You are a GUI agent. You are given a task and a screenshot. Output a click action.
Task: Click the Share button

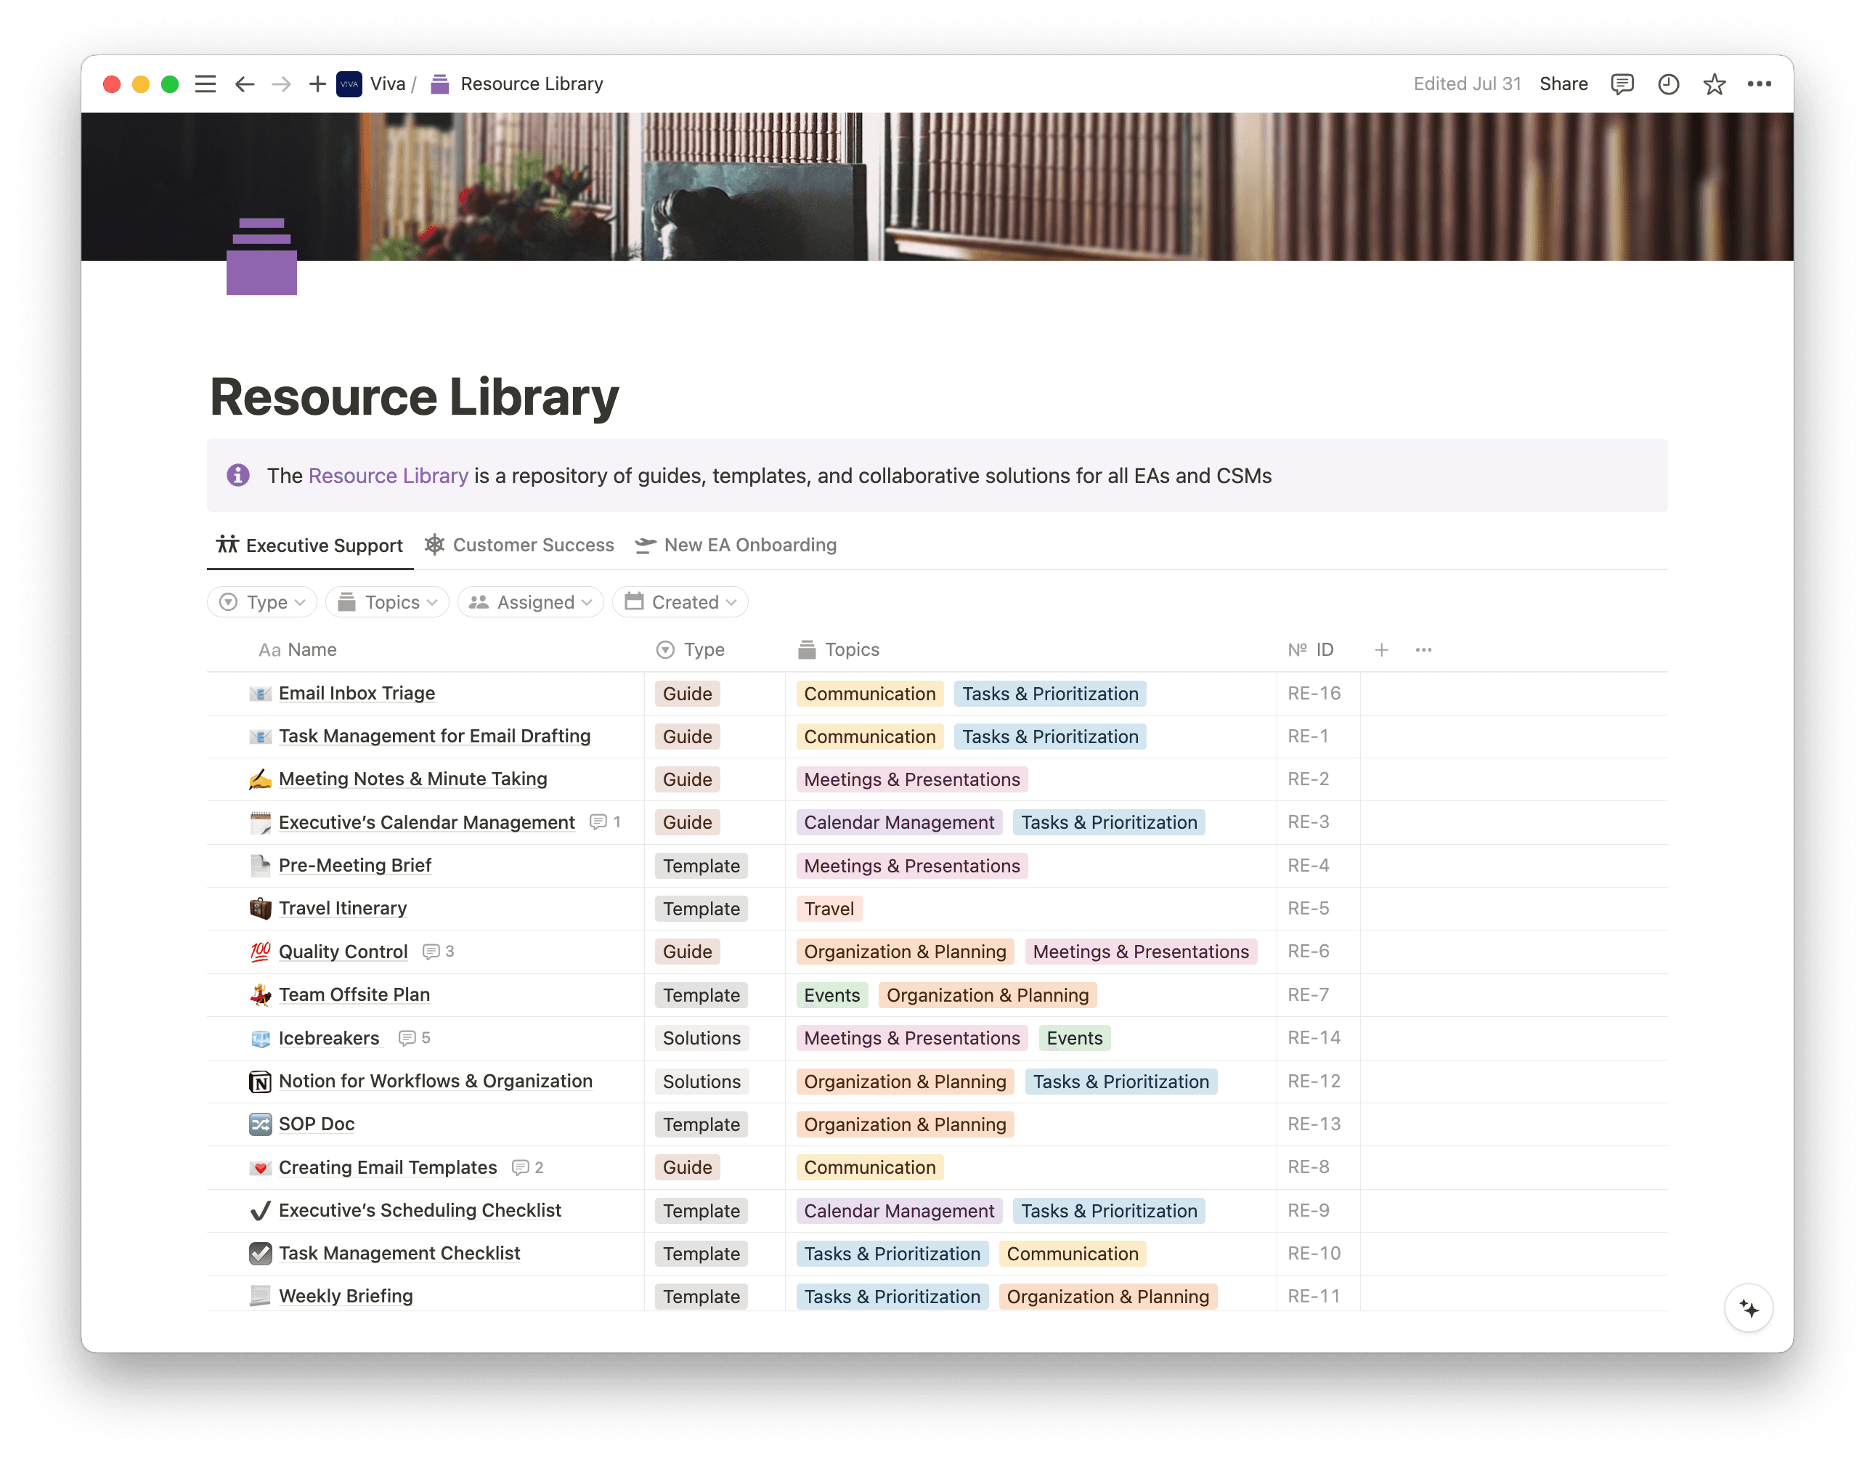pyautogui.click(x=1563, y=84)
